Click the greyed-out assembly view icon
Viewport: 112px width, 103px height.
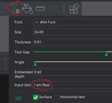(54, 9)
